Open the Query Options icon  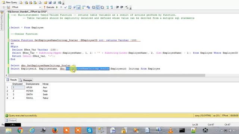pyautogui.click(x=74, y=7)
